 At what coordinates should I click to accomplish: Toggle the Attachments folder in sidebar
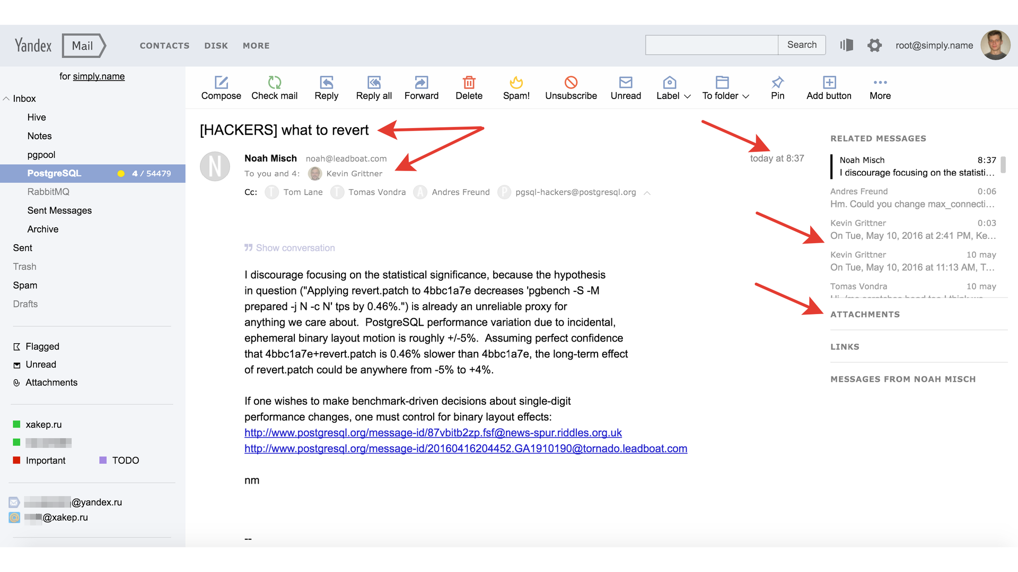(51, 382)
